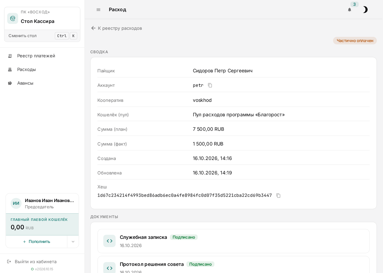Open Реестр платежей menu item

(x=42, y=56)
